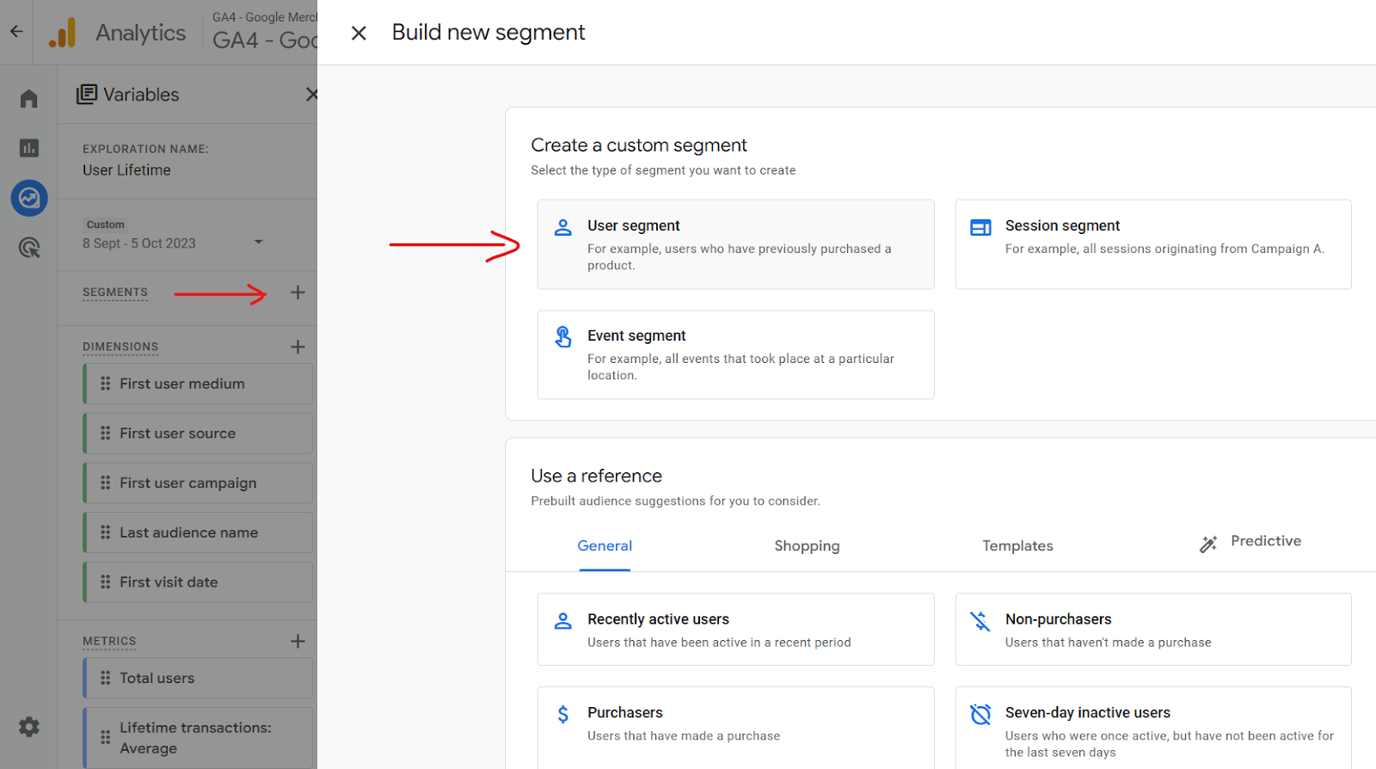Image resolution: width=1376 pixels, height=769 pixels.
Task: Choose the User segment card
Action: (x=735, y=244)
